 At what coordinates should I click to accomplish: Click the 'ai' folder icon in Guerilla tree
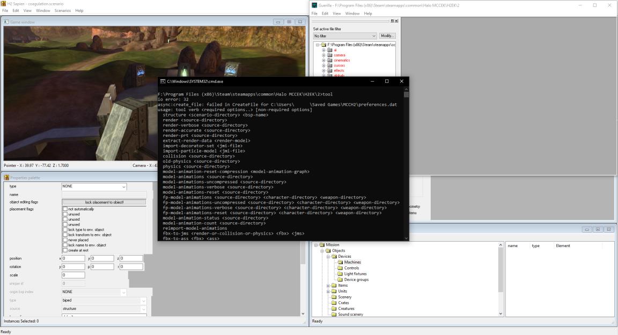click(x=330, y=50)
